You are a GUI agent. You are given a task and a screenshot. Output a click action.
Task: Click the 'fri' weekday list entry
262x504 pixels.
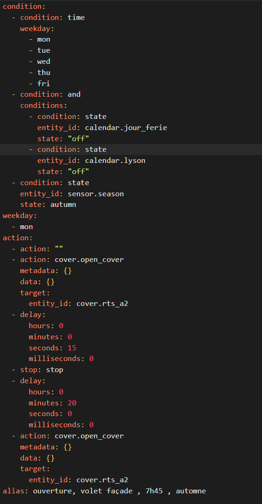pos(44,84)
